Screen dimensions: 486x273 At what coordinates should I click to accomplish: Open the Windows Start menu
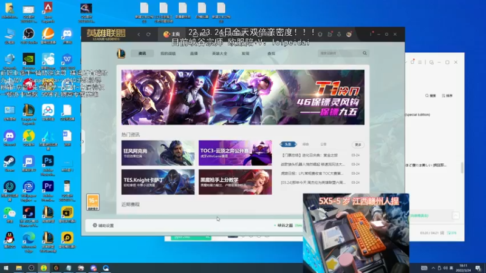pos(6,268)
